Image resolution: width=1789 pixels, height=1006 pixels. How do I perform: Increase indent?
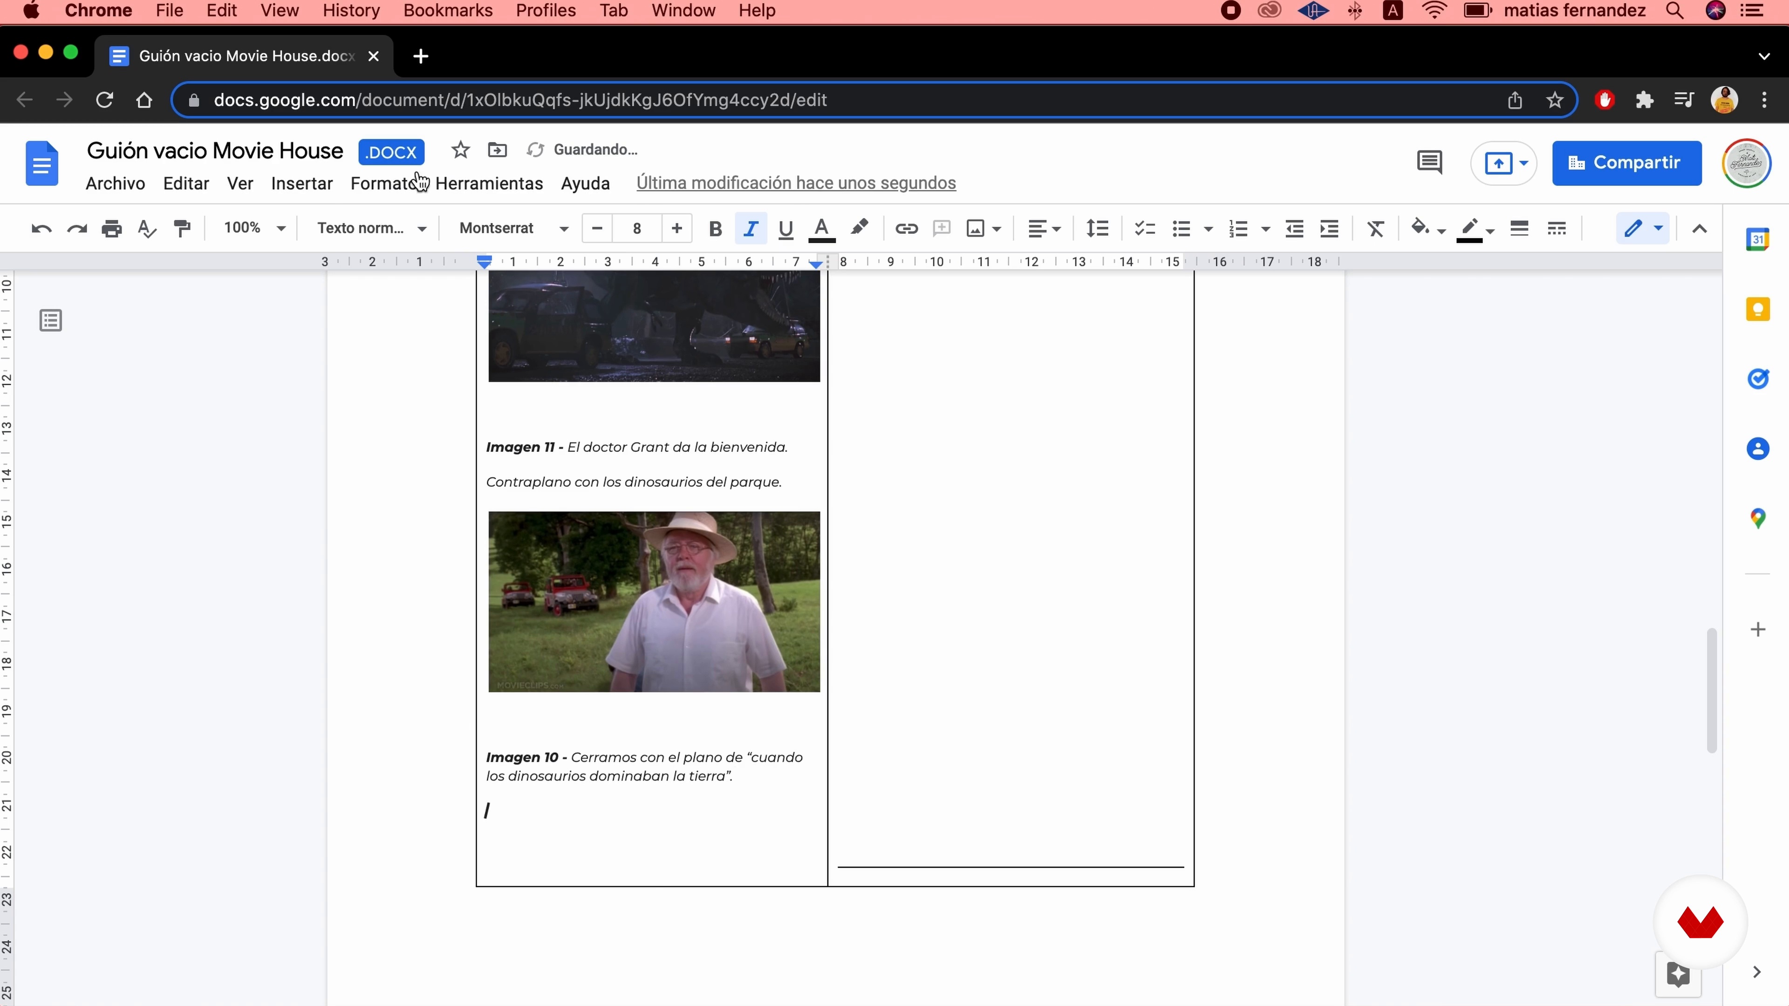pyautogui.click(x=1329, y=228)
